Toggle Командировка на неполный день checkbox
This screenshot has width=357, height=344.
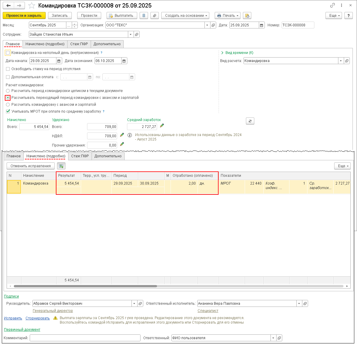[8, 53]
